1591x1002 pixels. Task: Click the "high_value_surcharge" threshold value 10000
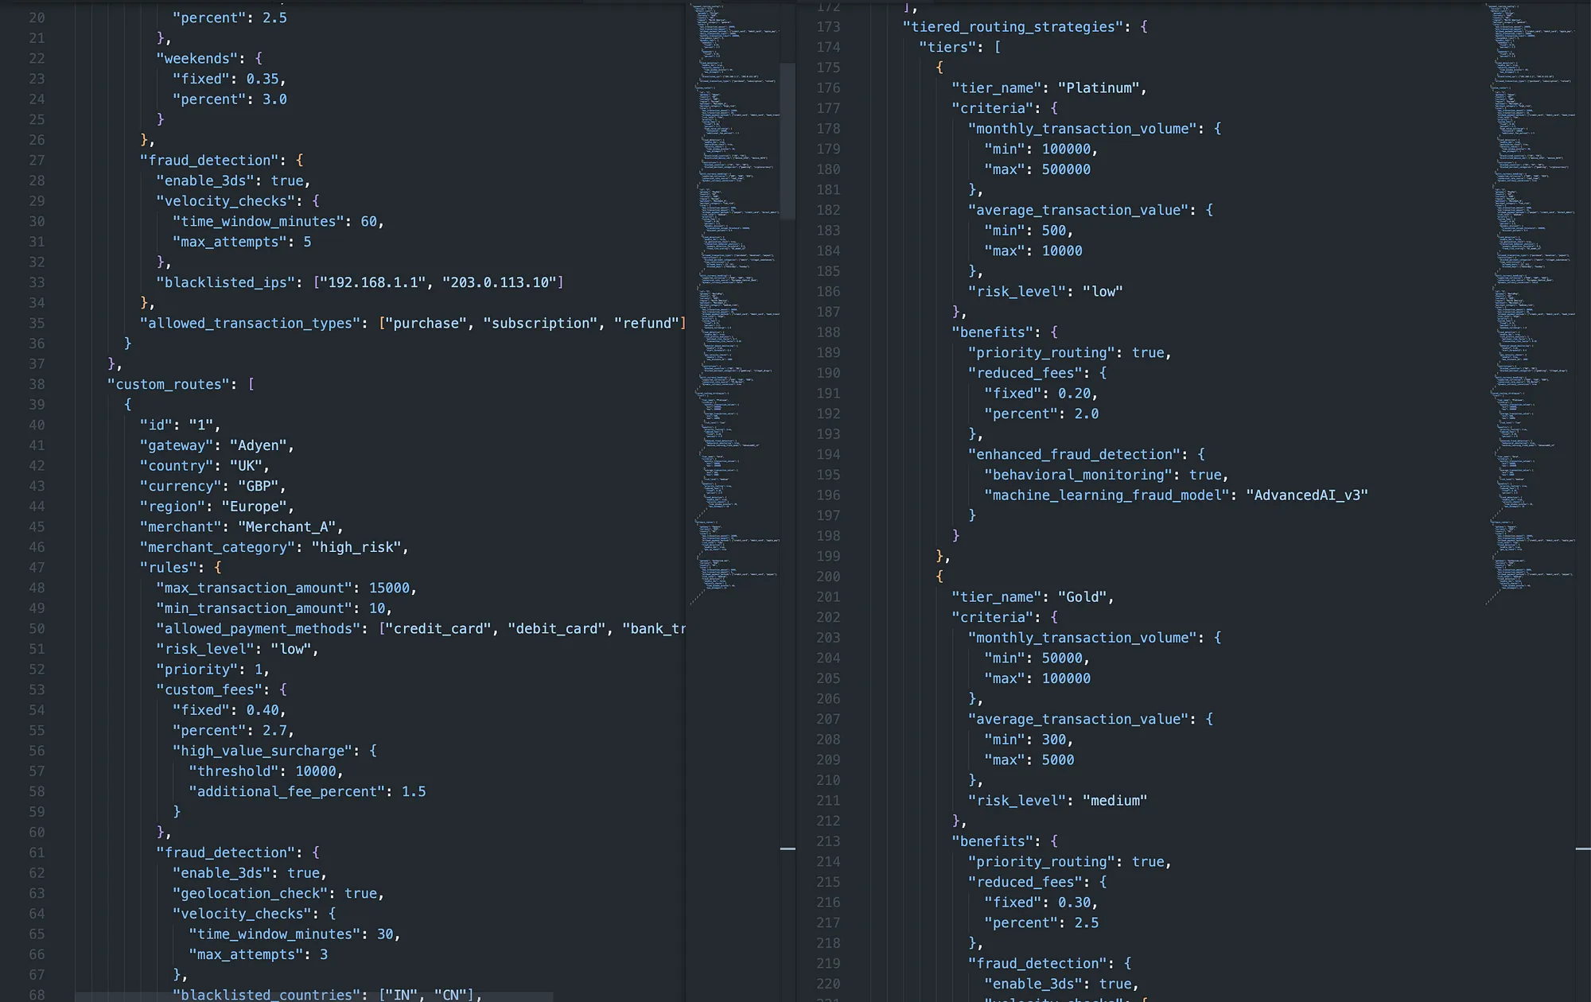coord(317,771)
